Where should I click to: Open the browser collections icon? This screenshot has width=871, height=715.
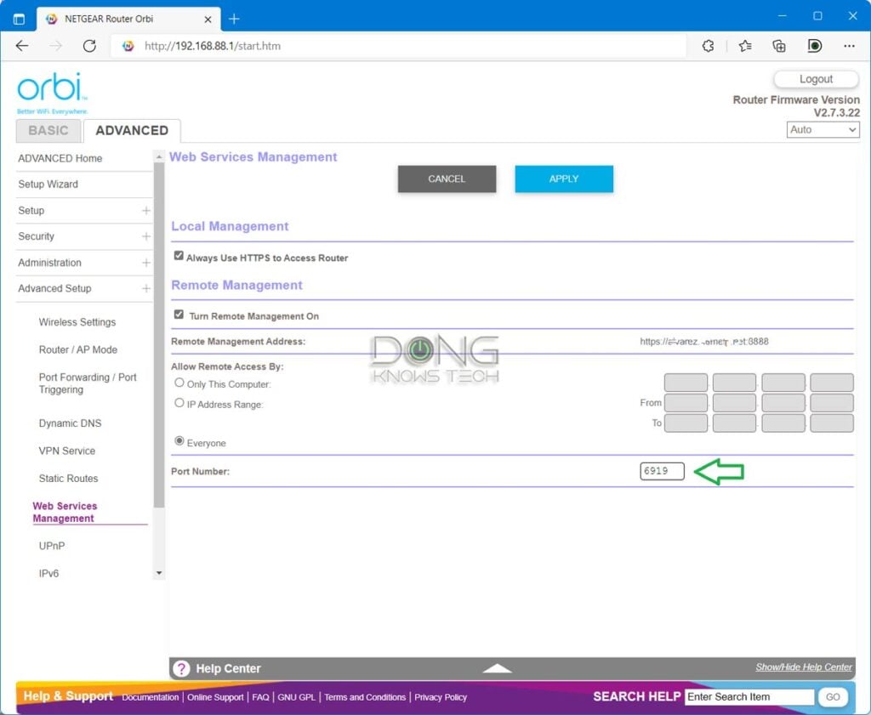(x=779, y=46)
